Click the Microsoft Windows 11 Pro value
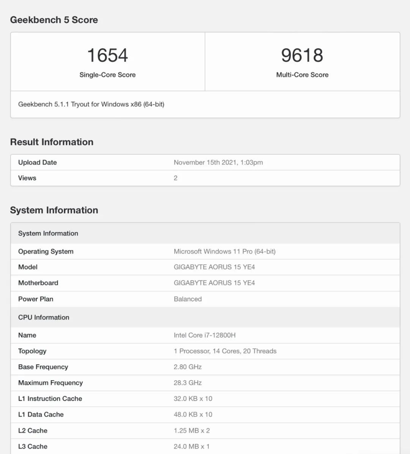The image size is (410, 454). click(x=225, y=251)
